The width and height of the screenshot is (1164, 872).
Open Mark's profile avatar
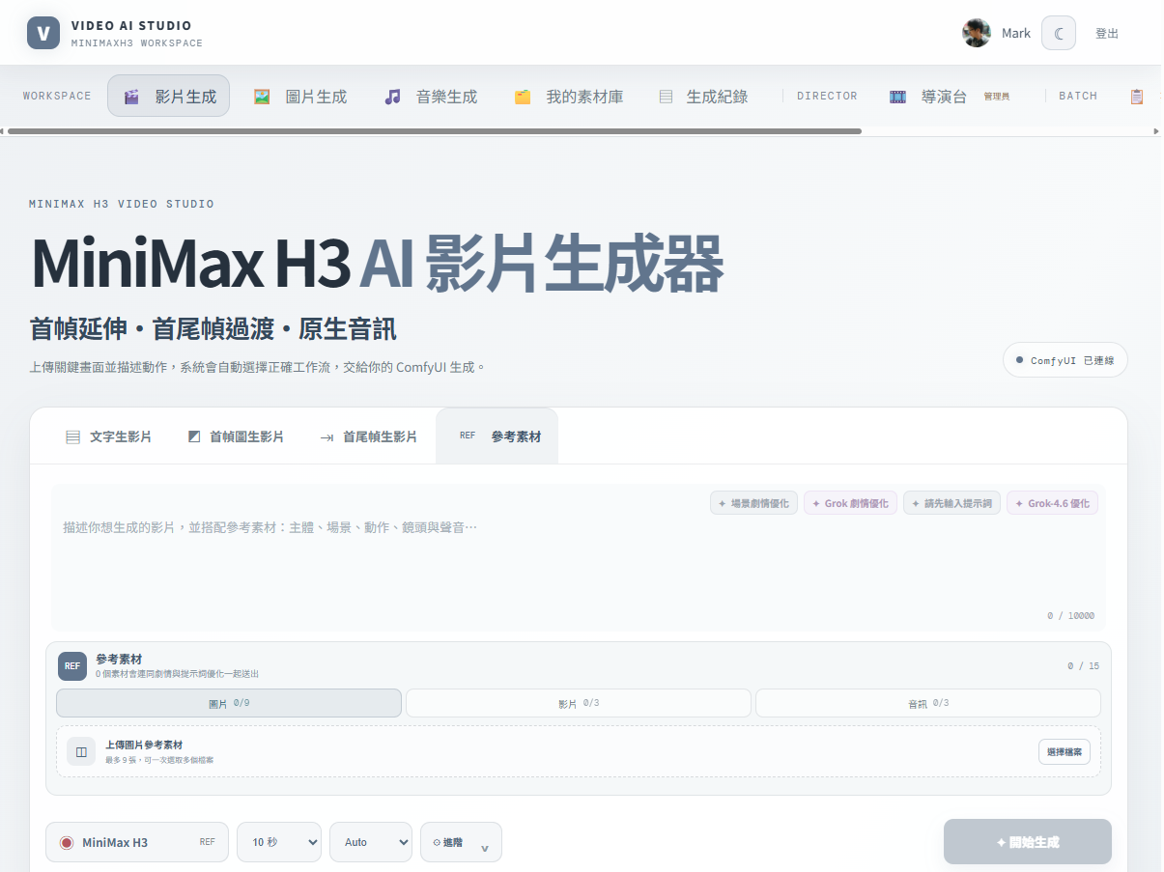(977, 33)
